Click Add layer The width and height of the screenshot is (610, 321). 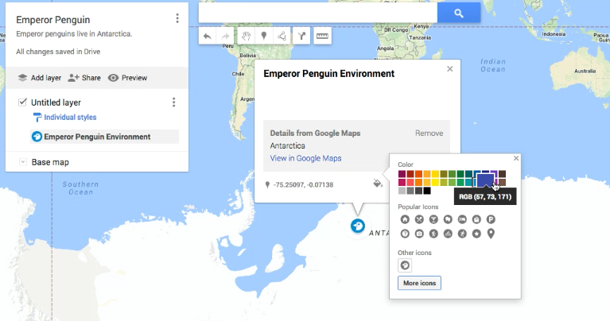coord(40,78)
